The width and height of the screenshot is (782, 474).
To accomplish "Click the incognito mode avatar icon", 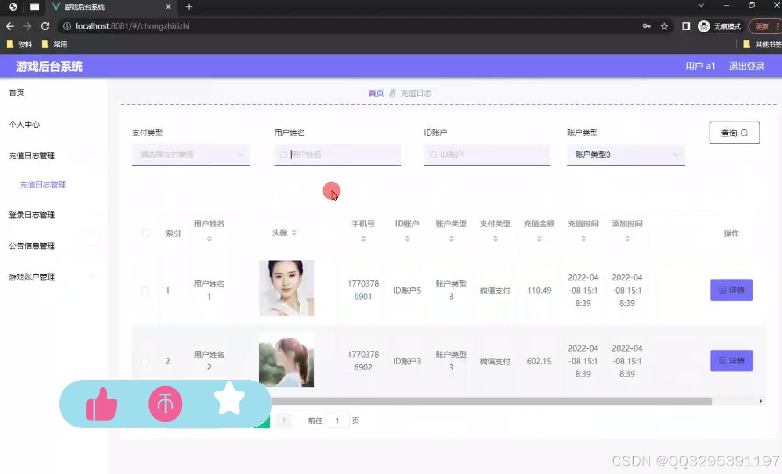I will point(704,26).
